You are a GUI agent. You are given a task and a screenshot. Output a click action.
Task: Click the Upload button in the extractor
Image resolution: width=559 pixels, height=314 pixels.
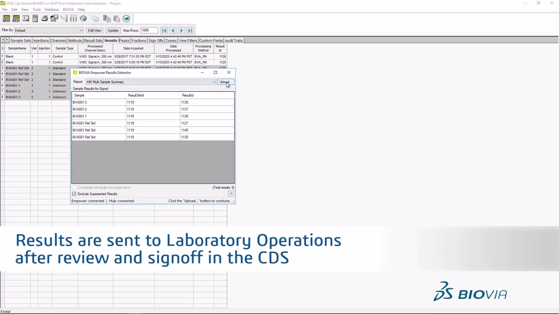pos(226,82)
